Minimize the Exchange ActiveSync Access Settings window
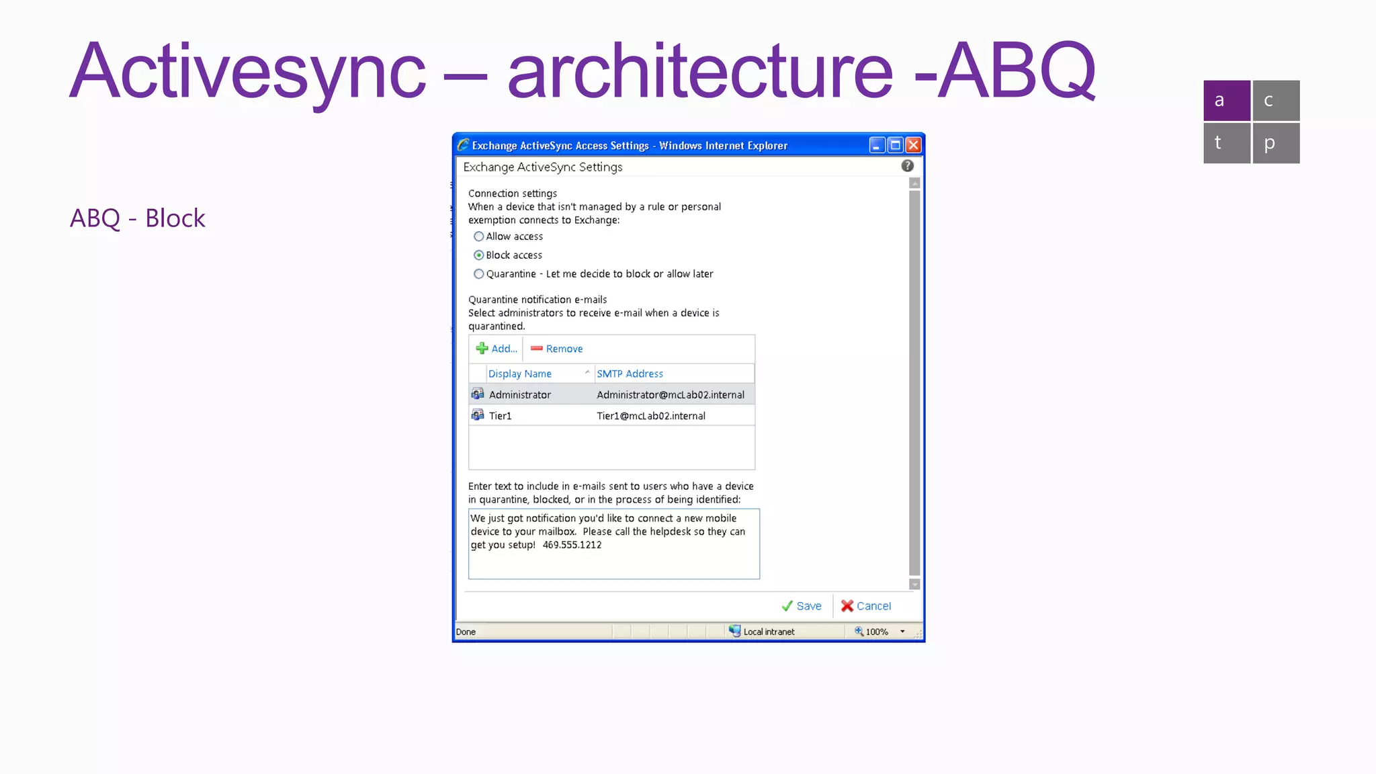This screenshot has height=774, width=1376. [x=877, y=145]
